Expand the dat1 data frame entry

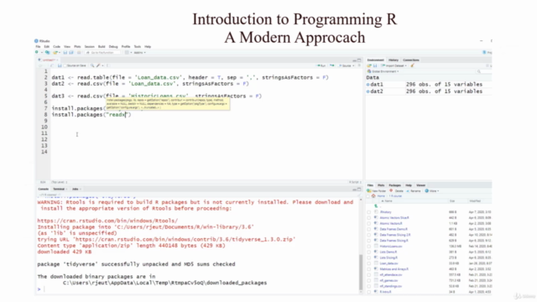tap(368, 84)
